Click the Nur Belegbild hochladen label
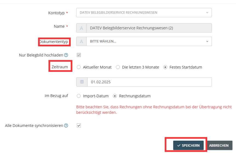This screenshot has width=236, height=153. (x=41, y=55)
